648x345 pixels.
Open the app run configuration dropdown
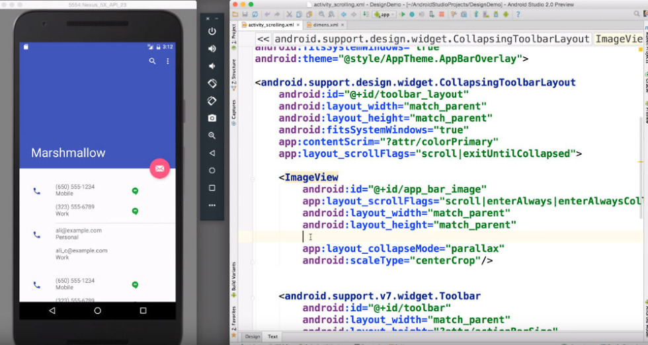coord(382,14)
